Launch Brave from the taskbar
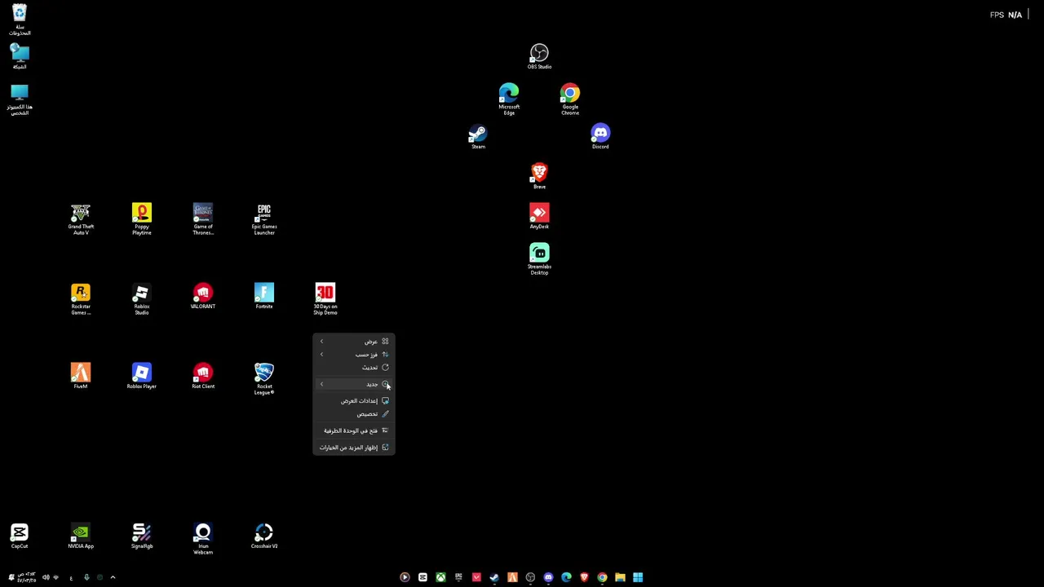The image size is (1044, 587). 584,577
